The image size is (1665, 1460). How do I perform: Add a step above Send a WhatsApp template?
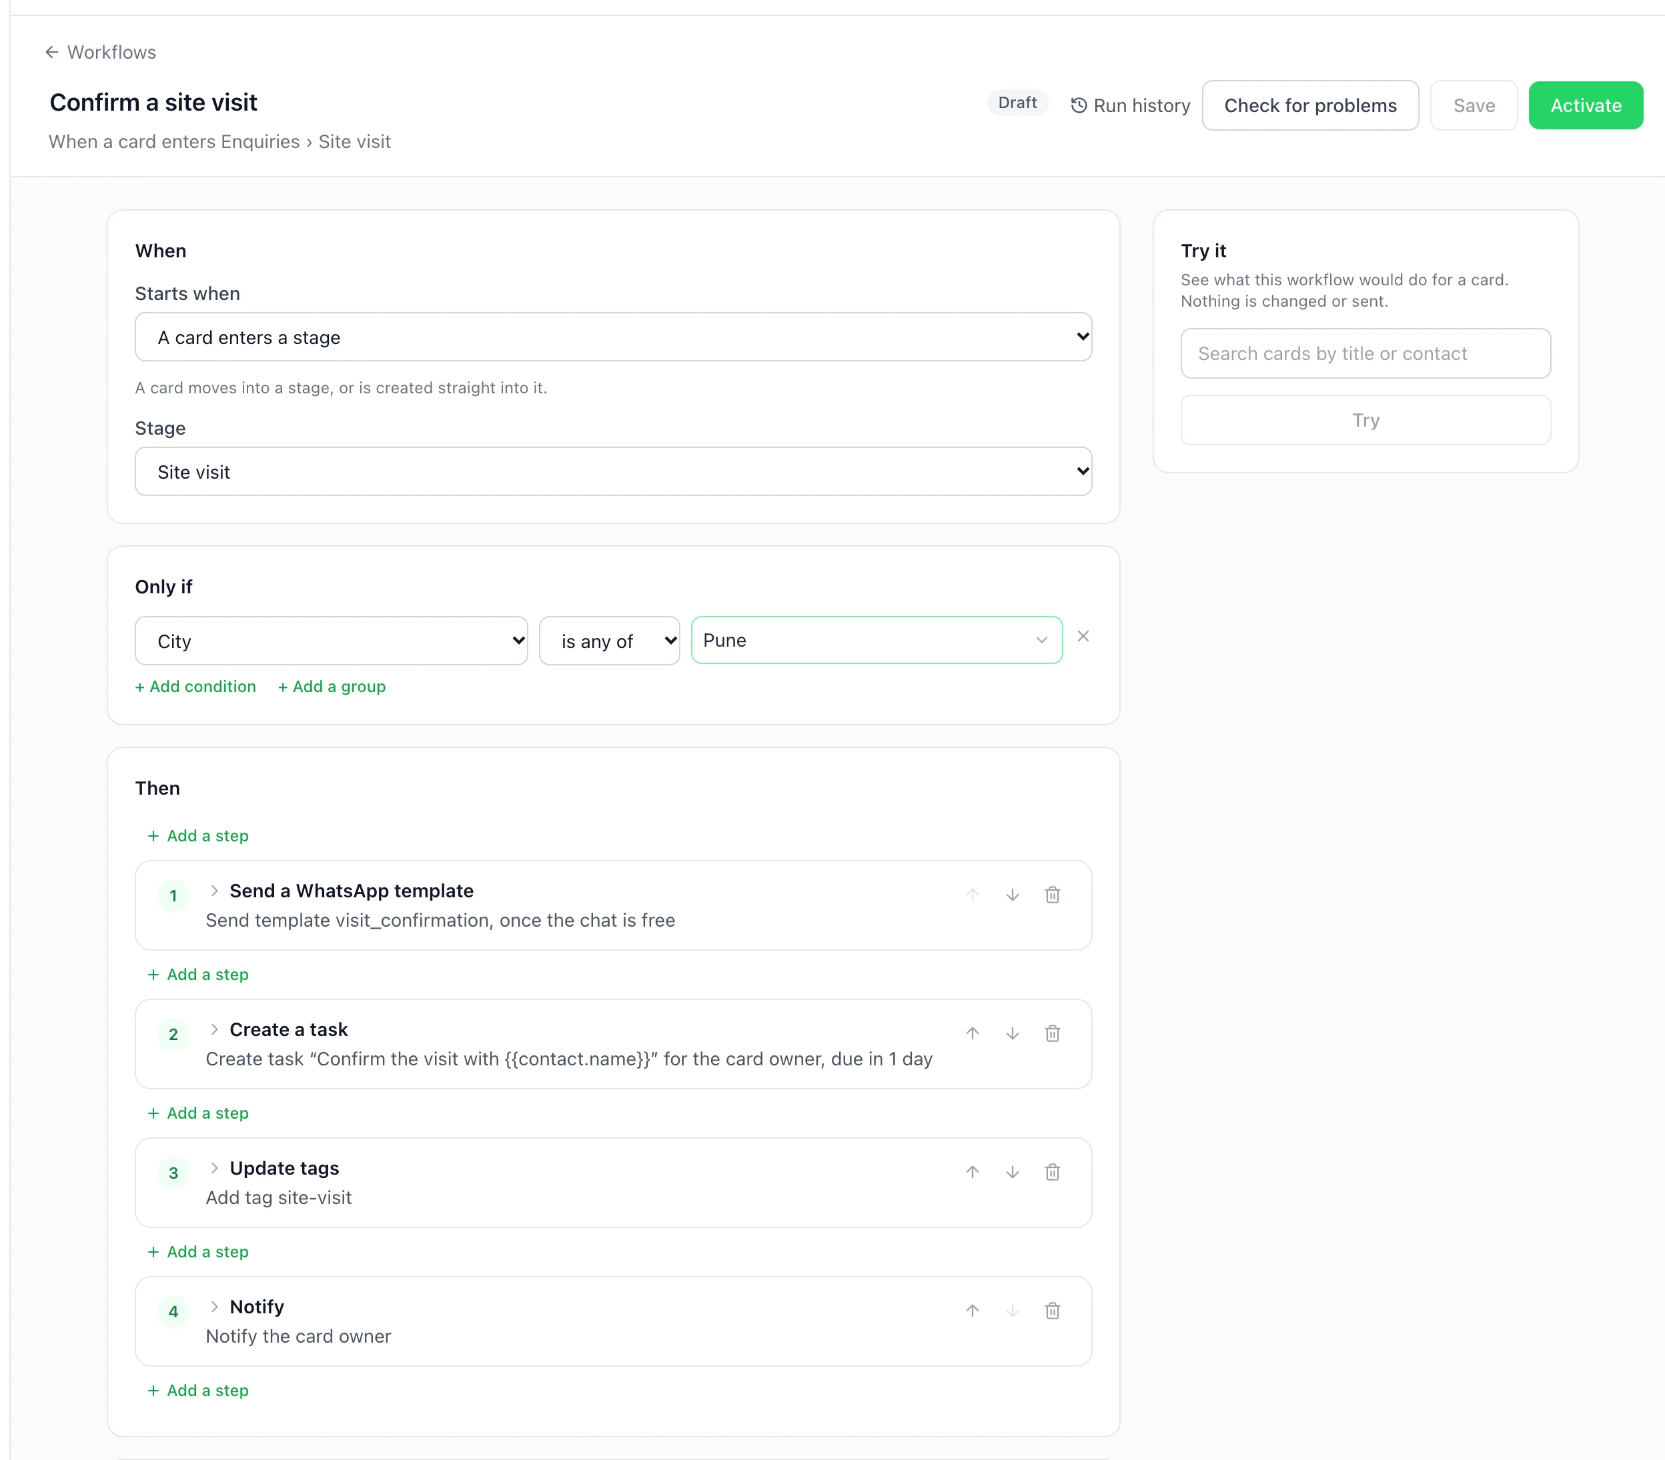[198, 836]
